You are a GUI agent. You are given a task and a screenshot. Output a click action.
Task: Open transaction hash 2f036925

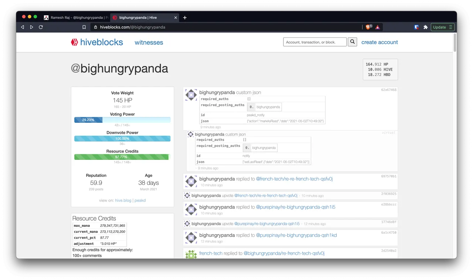(x=389, y=194)
